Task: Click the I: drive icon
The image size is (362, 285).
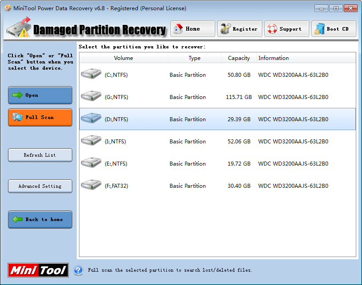Action: point(91,140)
